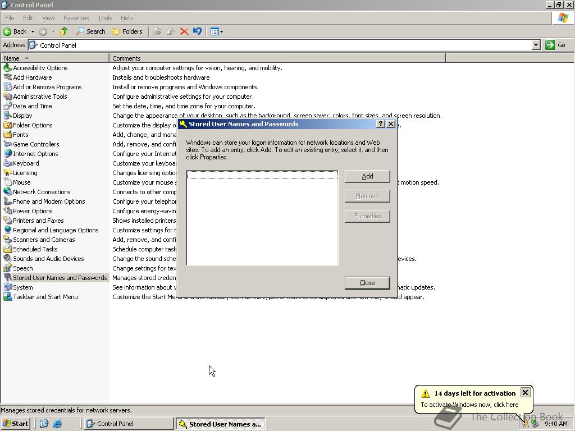Open the Printers and Faxes icon
This screenshot has width=575, height=431.
(x=8, y=220)
